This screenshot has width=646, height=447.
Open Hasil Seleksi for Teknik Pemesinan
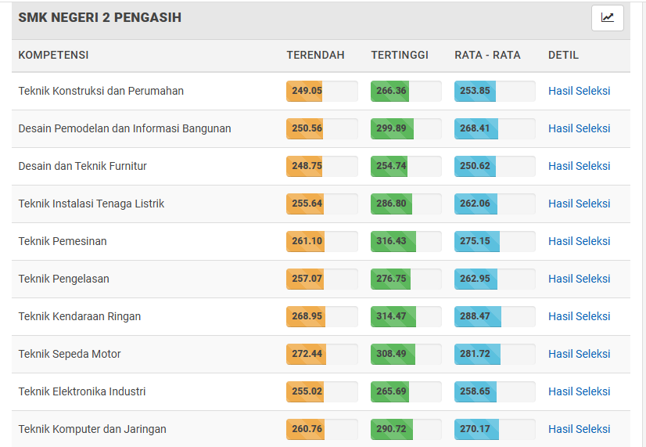pyautogui.click(x=579, y=241)
